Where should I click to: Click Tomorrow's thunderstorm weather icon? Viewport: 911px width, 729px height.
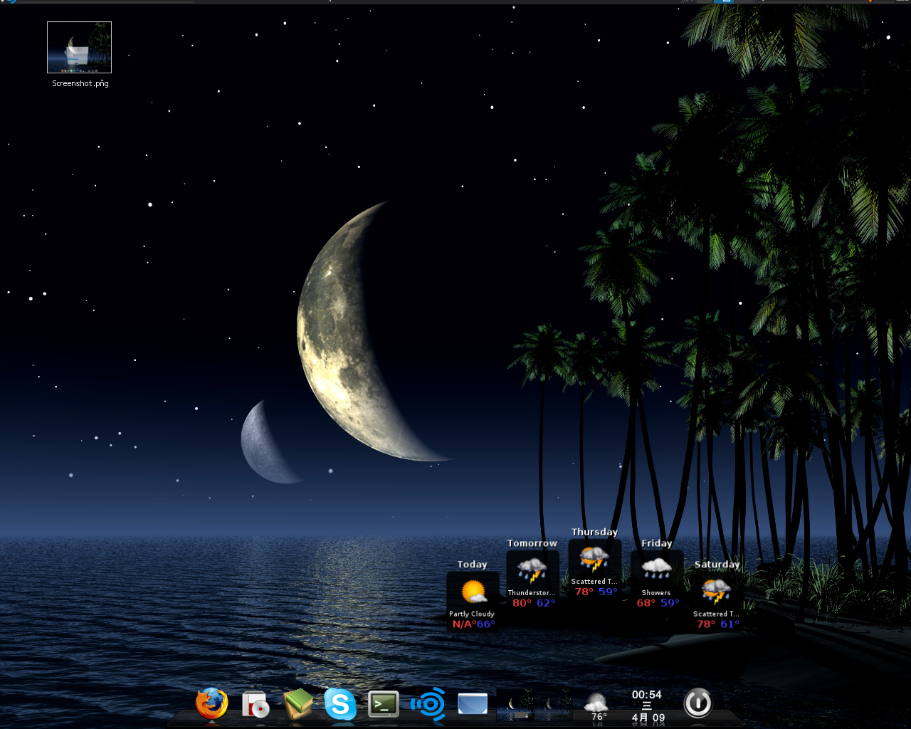(532, 570)
